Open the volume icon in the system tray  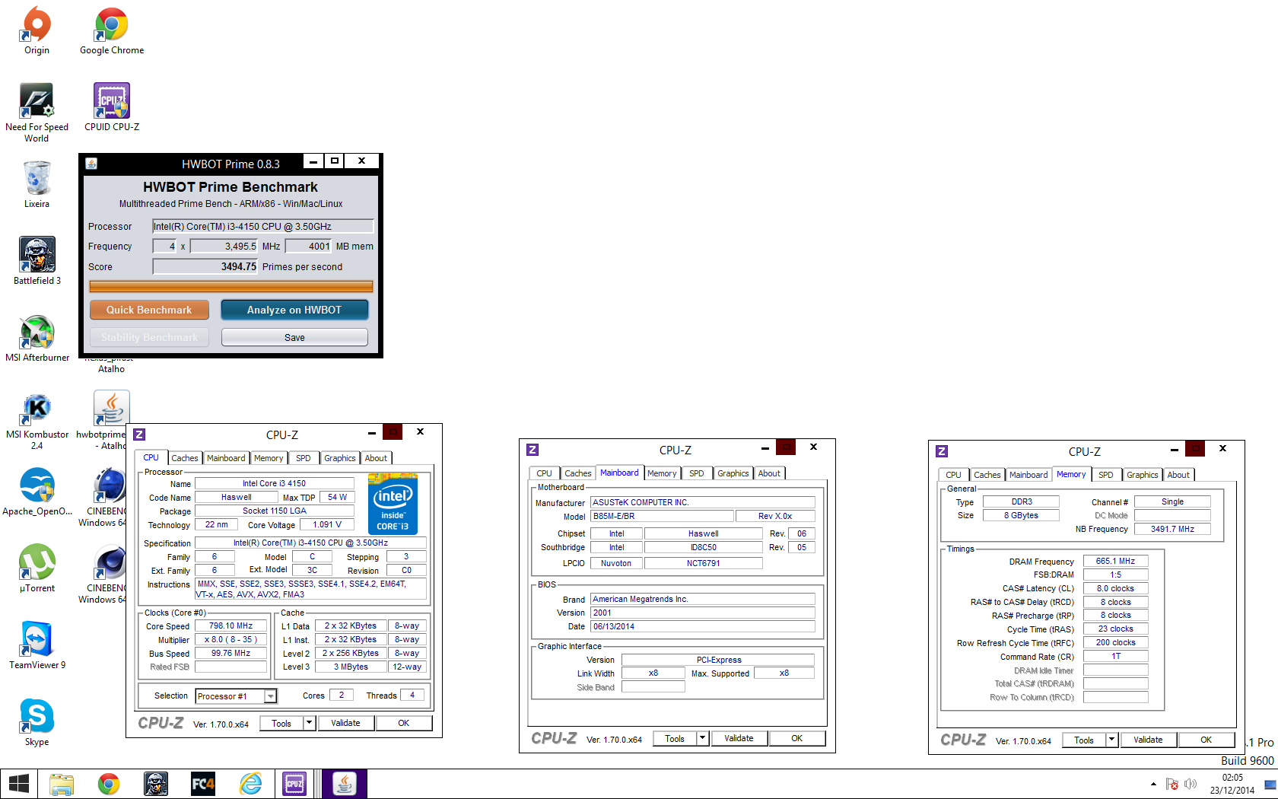pyautogui.click(x=1191, y=784)
